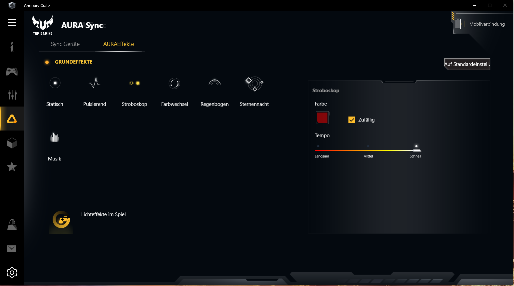514x286 pixels.
Task: Click the Schnell label under the slider
Action: (x=415, y=156)
